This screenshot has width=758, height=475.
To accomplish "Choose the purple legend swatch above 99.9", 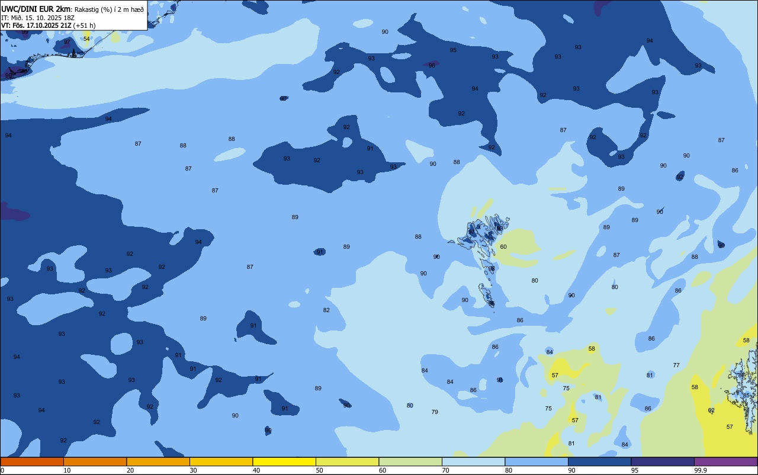I will pyautogui.click(x=725, y=461).
